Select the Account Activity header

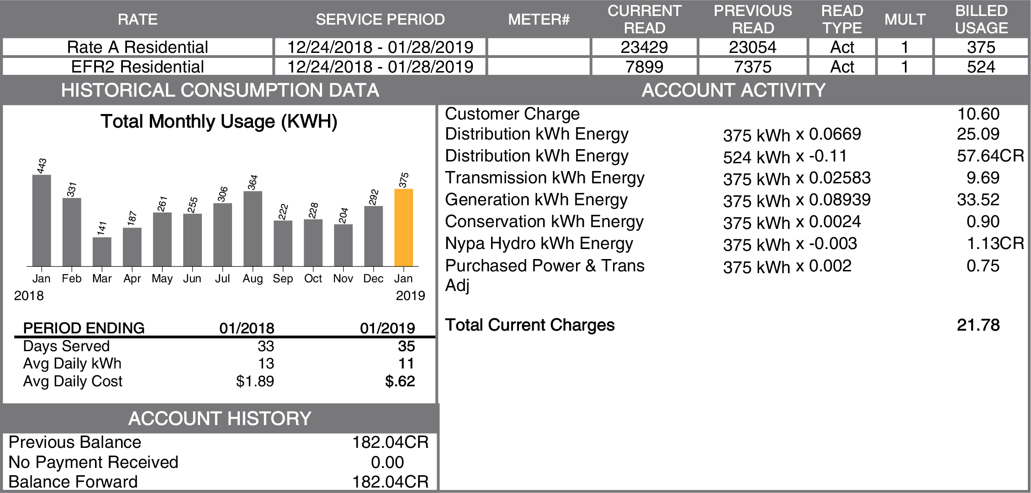point(733,90)
